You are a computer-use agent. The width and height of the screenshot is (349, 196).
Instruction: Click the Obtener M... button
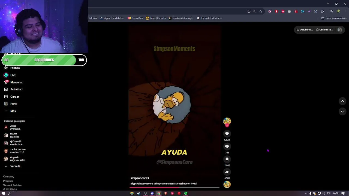305,30
